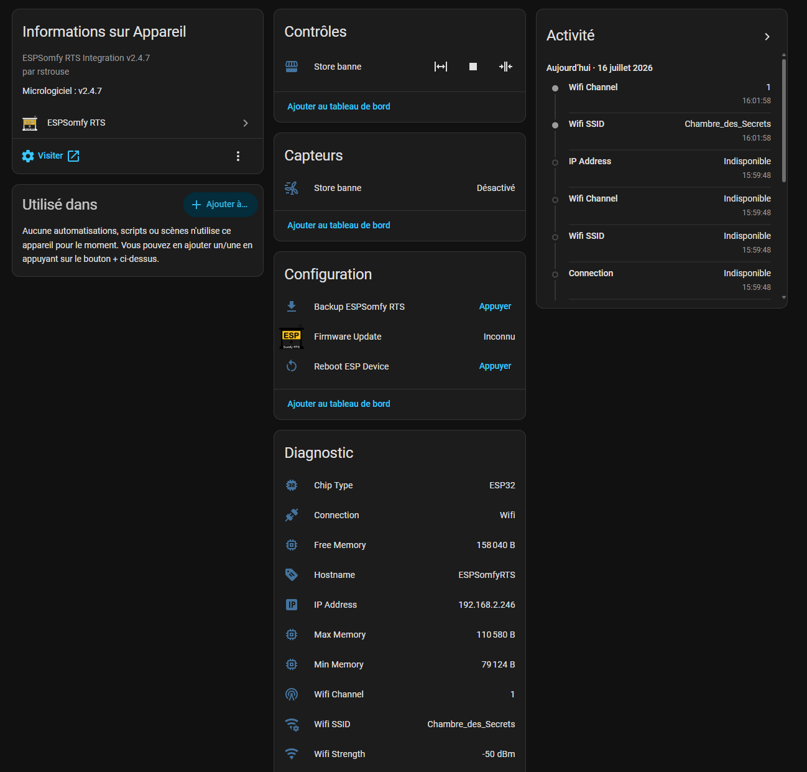Click the ESPSomfy RTS integration row label
Screen dimensions: 807x772
click(76, 123)
